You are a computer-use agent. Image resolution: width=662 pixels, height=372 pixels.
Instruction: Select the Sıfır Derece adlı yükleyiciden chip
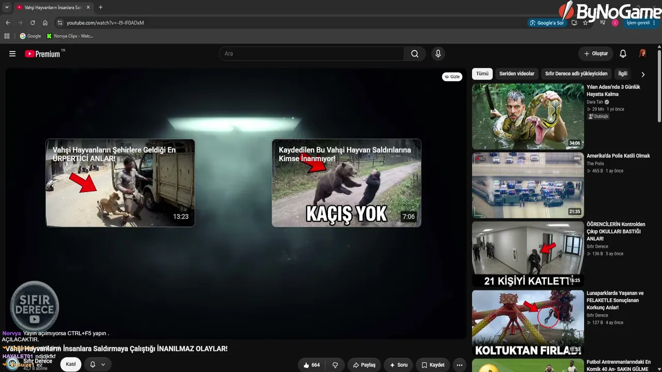click(576, 74)
